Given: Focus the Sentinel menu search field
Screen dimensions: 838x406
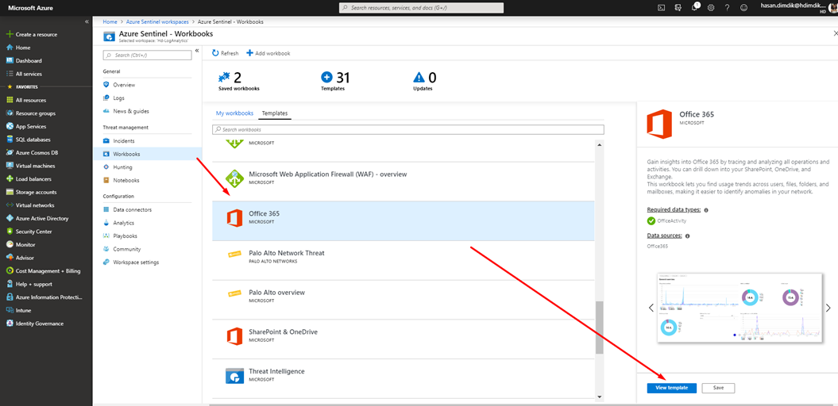Looking at the screenshot, I should pyautogui.click(x=147, y=55).
